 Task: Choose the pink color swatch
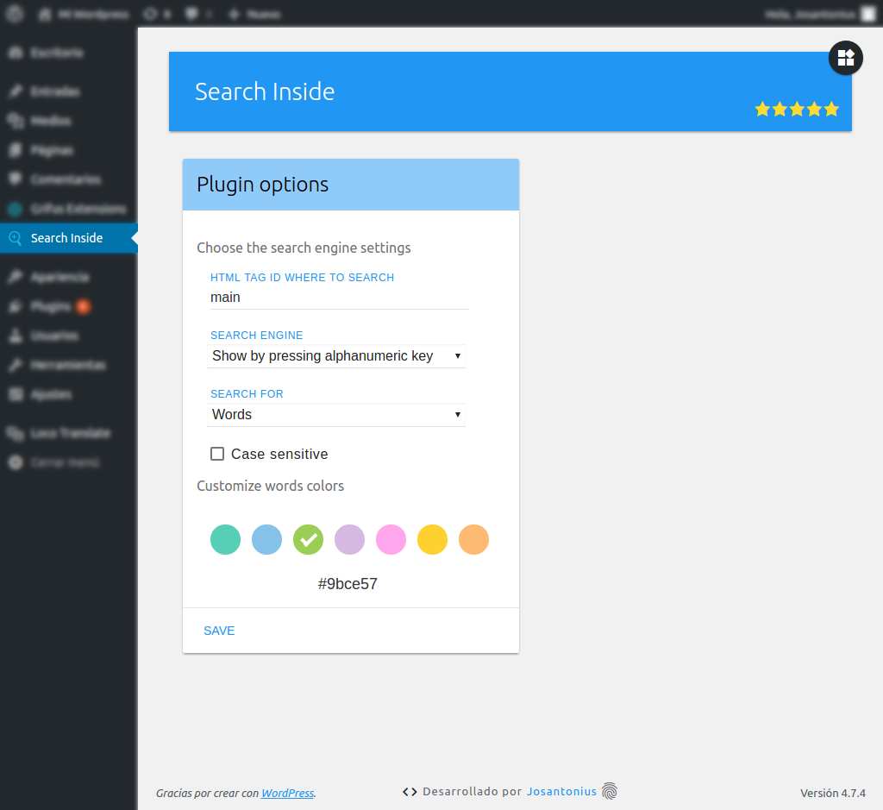coord(391,540)
